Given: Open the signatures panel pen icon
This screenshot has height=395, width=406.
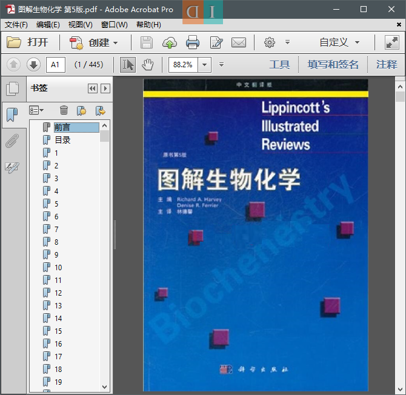Looking at the screenshot, I should tap(12, 167).
